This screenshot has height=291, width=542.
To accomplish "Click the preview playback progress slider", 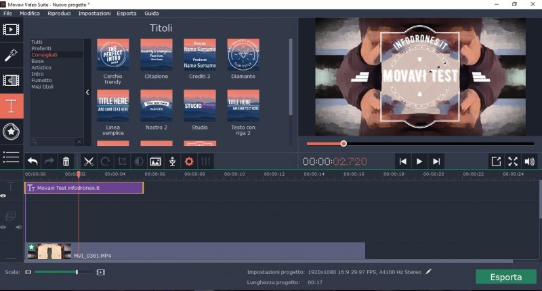I will pyautogui.click(x=420, y=144).
